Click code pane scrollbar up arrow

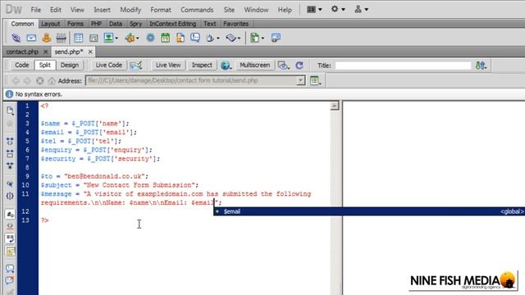334,106
